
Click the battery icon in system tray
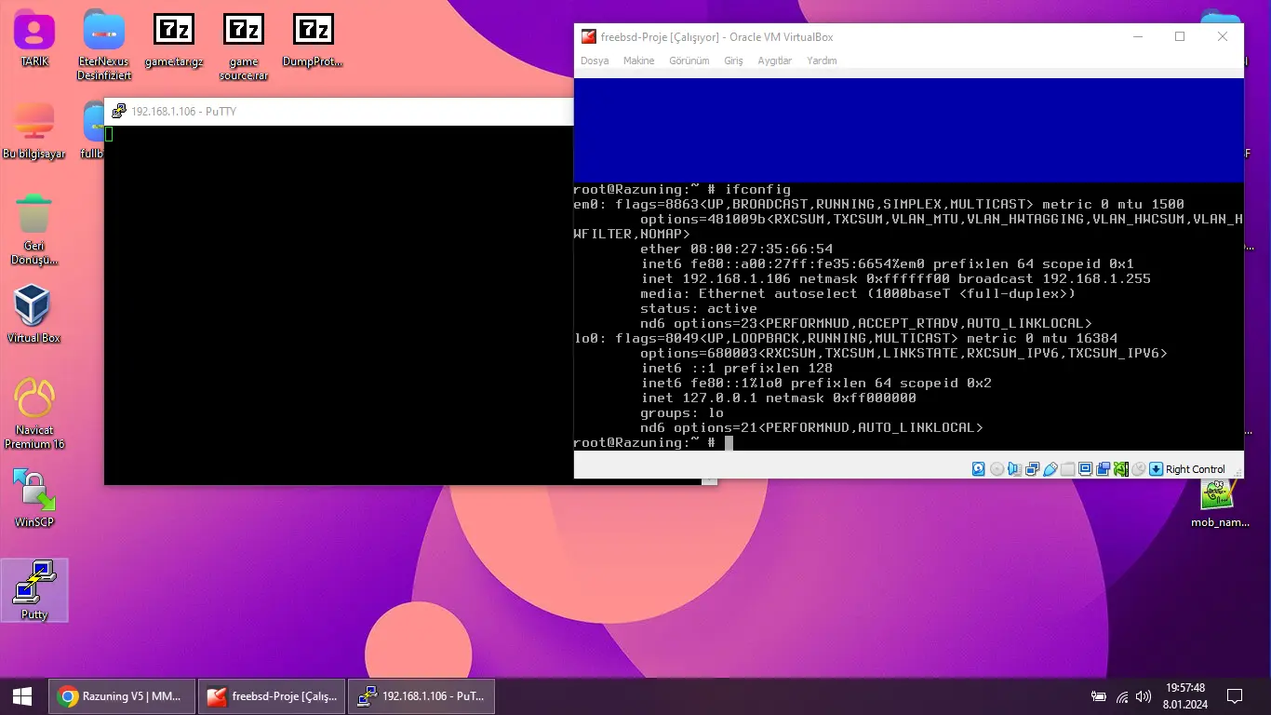tap(1099, 696)
